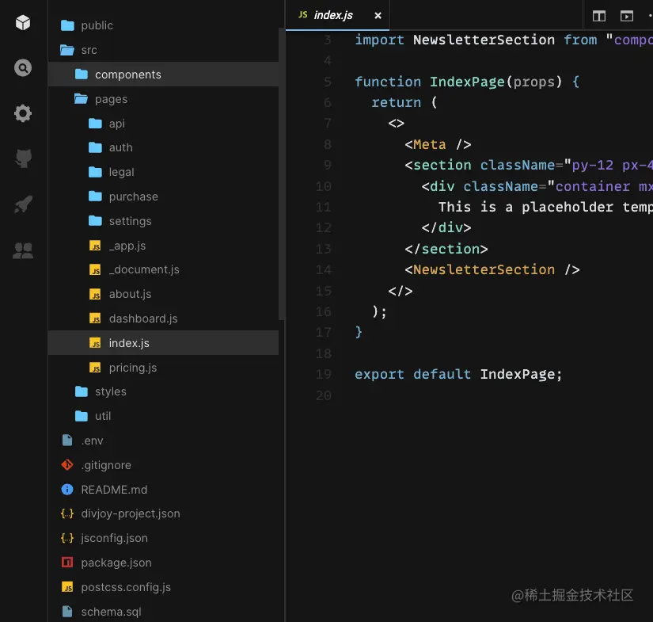This screenshot has width=653, height=622.
Task: Collapse the src folder
Action: click(163, 50)
